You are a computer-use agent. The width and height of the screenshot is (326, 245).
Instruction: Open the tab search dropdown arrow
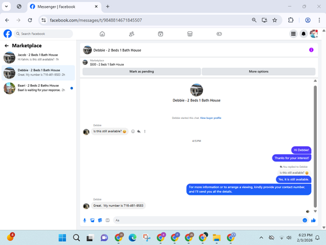(x=7, y=7)
